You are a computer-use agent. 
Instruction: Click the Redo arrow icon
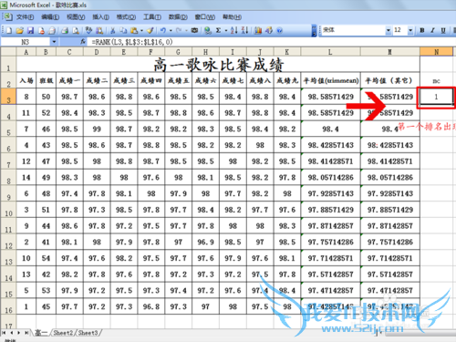click(x=179, y=30)
